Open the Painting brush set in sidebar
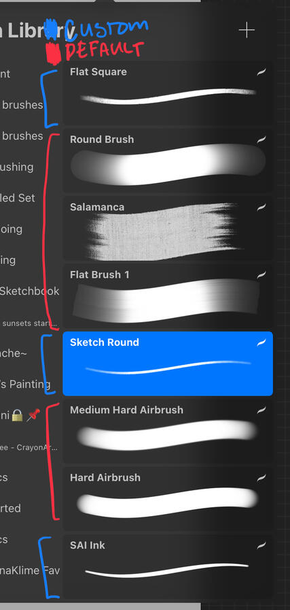 coord(26,385)
